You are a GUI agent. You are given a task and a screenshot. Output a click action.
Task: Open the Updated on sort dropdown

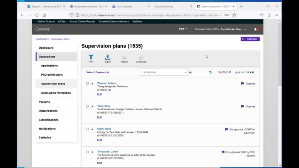163,72
